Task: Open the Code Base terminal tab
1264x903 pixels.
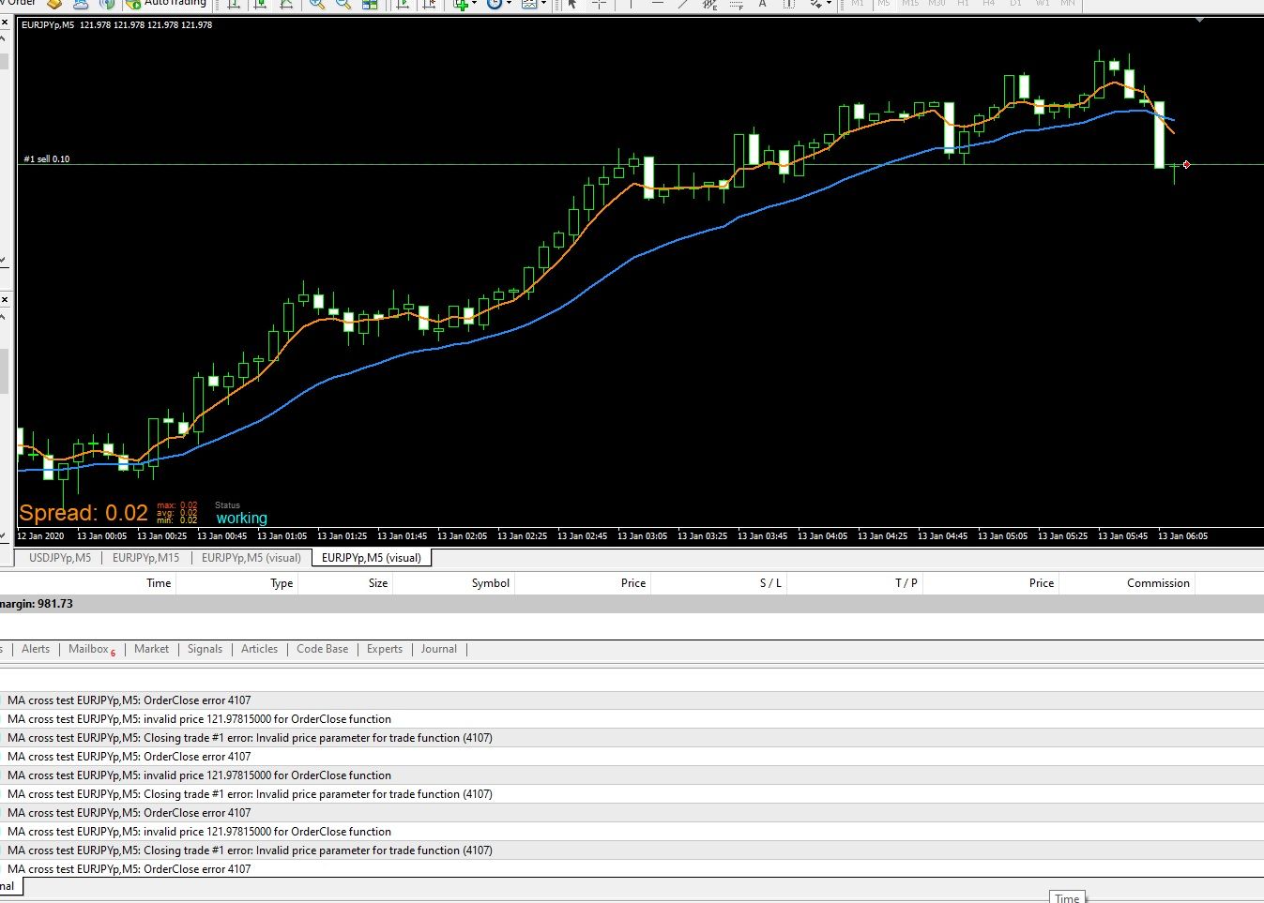Action: [322, 649]
